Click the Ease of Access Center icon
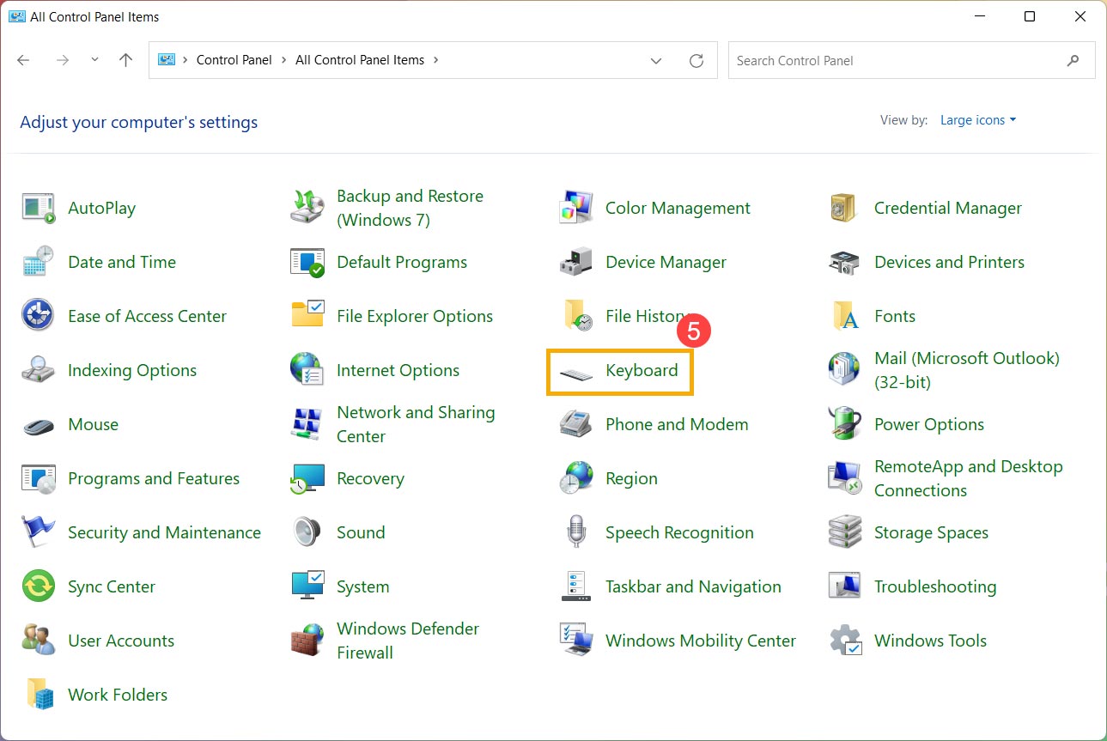The width and height of the screenshot is (1107, 741). 39,316
